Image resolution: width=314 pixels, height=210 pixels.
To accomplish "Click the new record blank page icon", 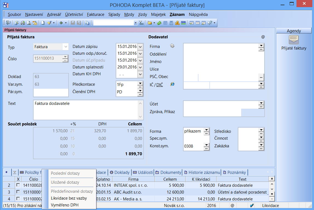I will pos(43,23).
